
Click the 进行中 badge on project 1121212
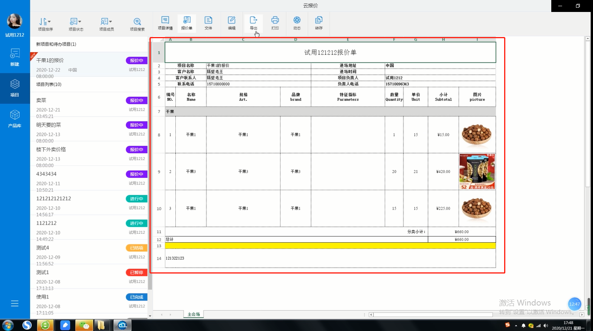tap(136, 223)
